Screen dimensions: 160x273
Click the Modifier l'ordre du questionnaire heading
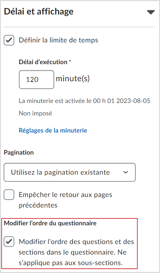[x=50, y=223]
